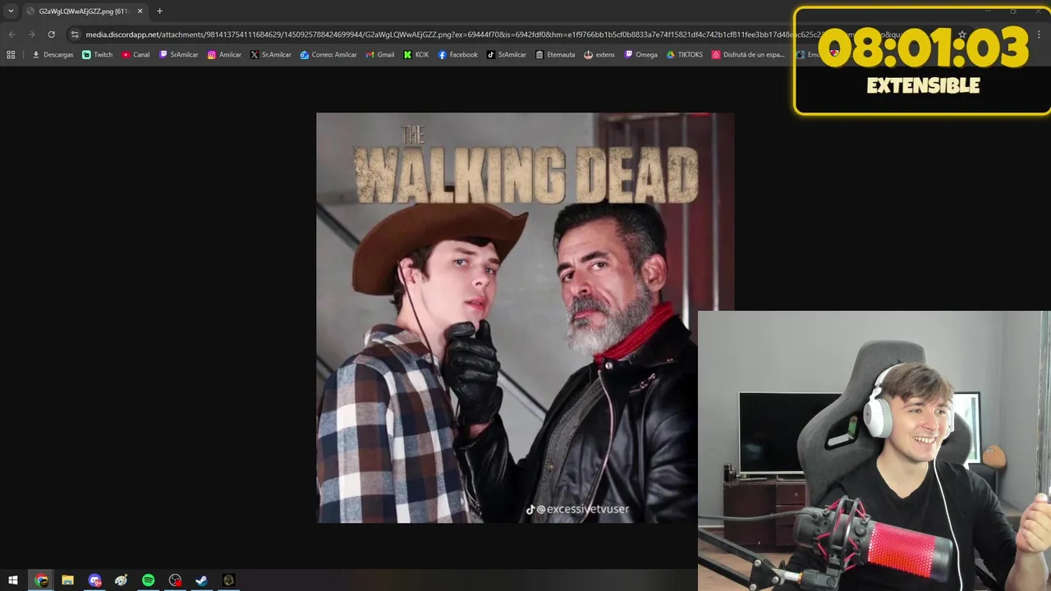The width and height of the screenshot is (1051, 591).
Task: Open the KCIK bookmark
Action: [416, 55]
